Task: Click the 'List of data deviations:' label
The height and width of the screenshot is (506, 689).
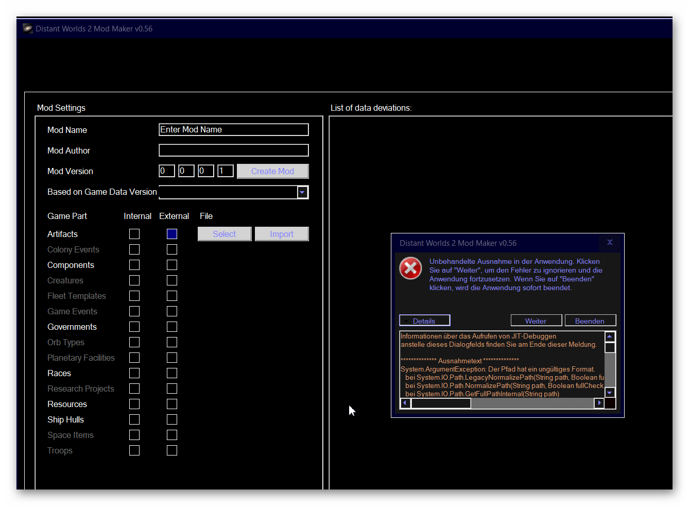Action: coord(371,108)
